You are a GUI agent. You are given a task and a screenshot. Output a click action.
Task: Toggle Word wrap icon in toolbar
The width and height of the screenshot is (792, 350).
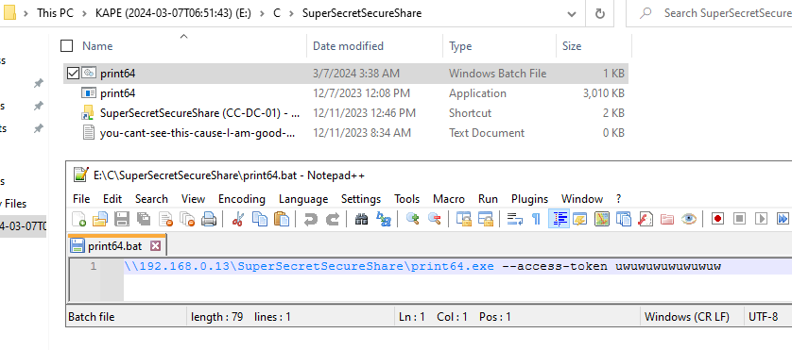[515, 219]
